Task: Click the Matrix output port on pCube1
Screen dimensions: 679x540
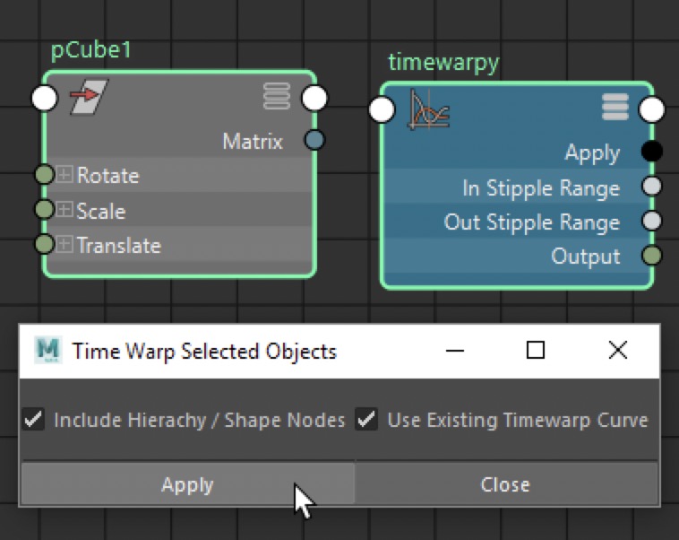Action: [314, 140]
